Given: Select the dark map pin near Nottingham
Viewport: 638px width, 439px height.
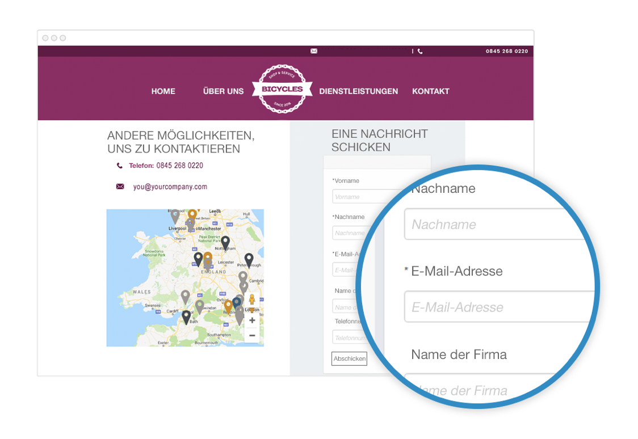Looking at the screenshot, I should [225, 243].
